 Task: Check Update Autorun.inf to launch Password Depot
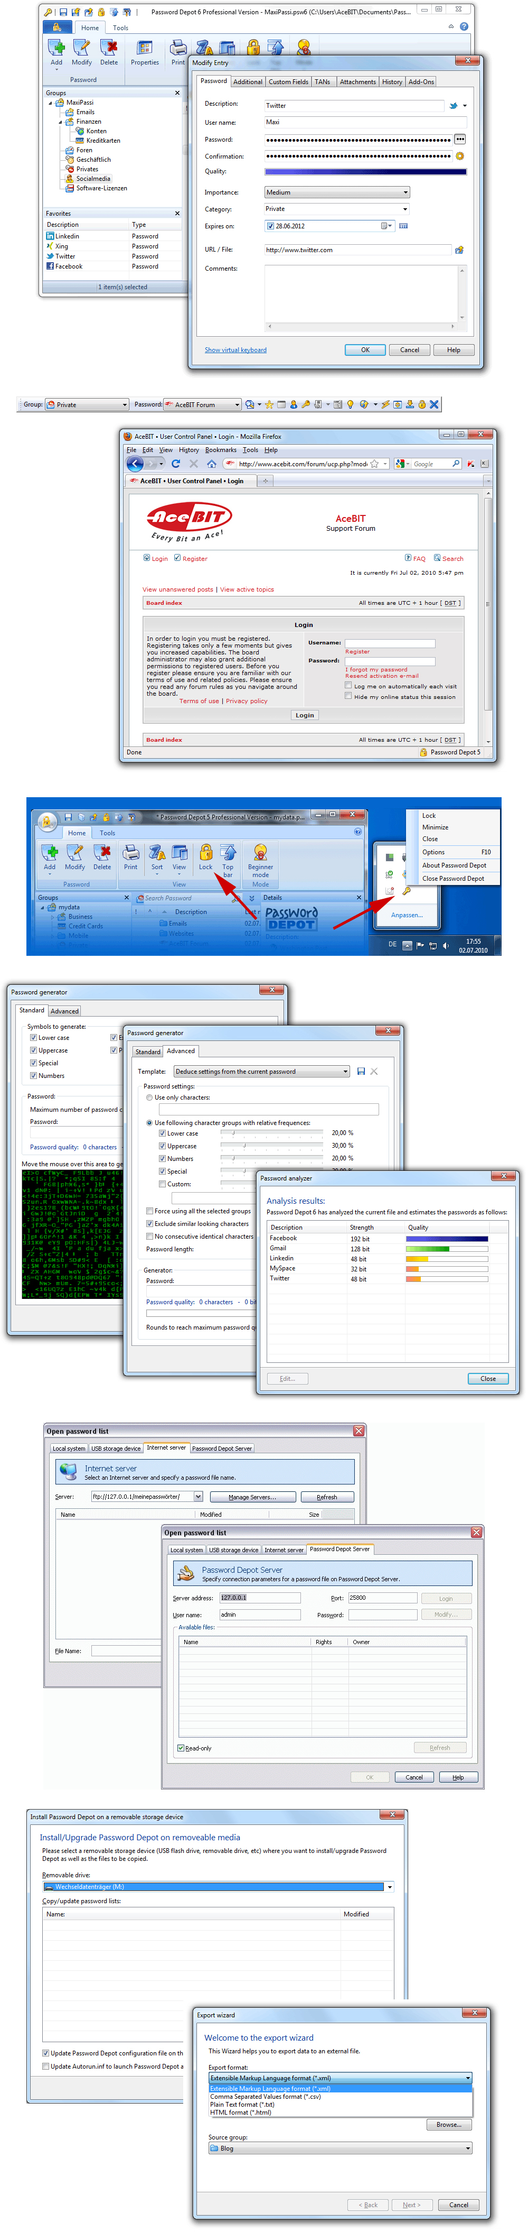tap(46, 2067)
